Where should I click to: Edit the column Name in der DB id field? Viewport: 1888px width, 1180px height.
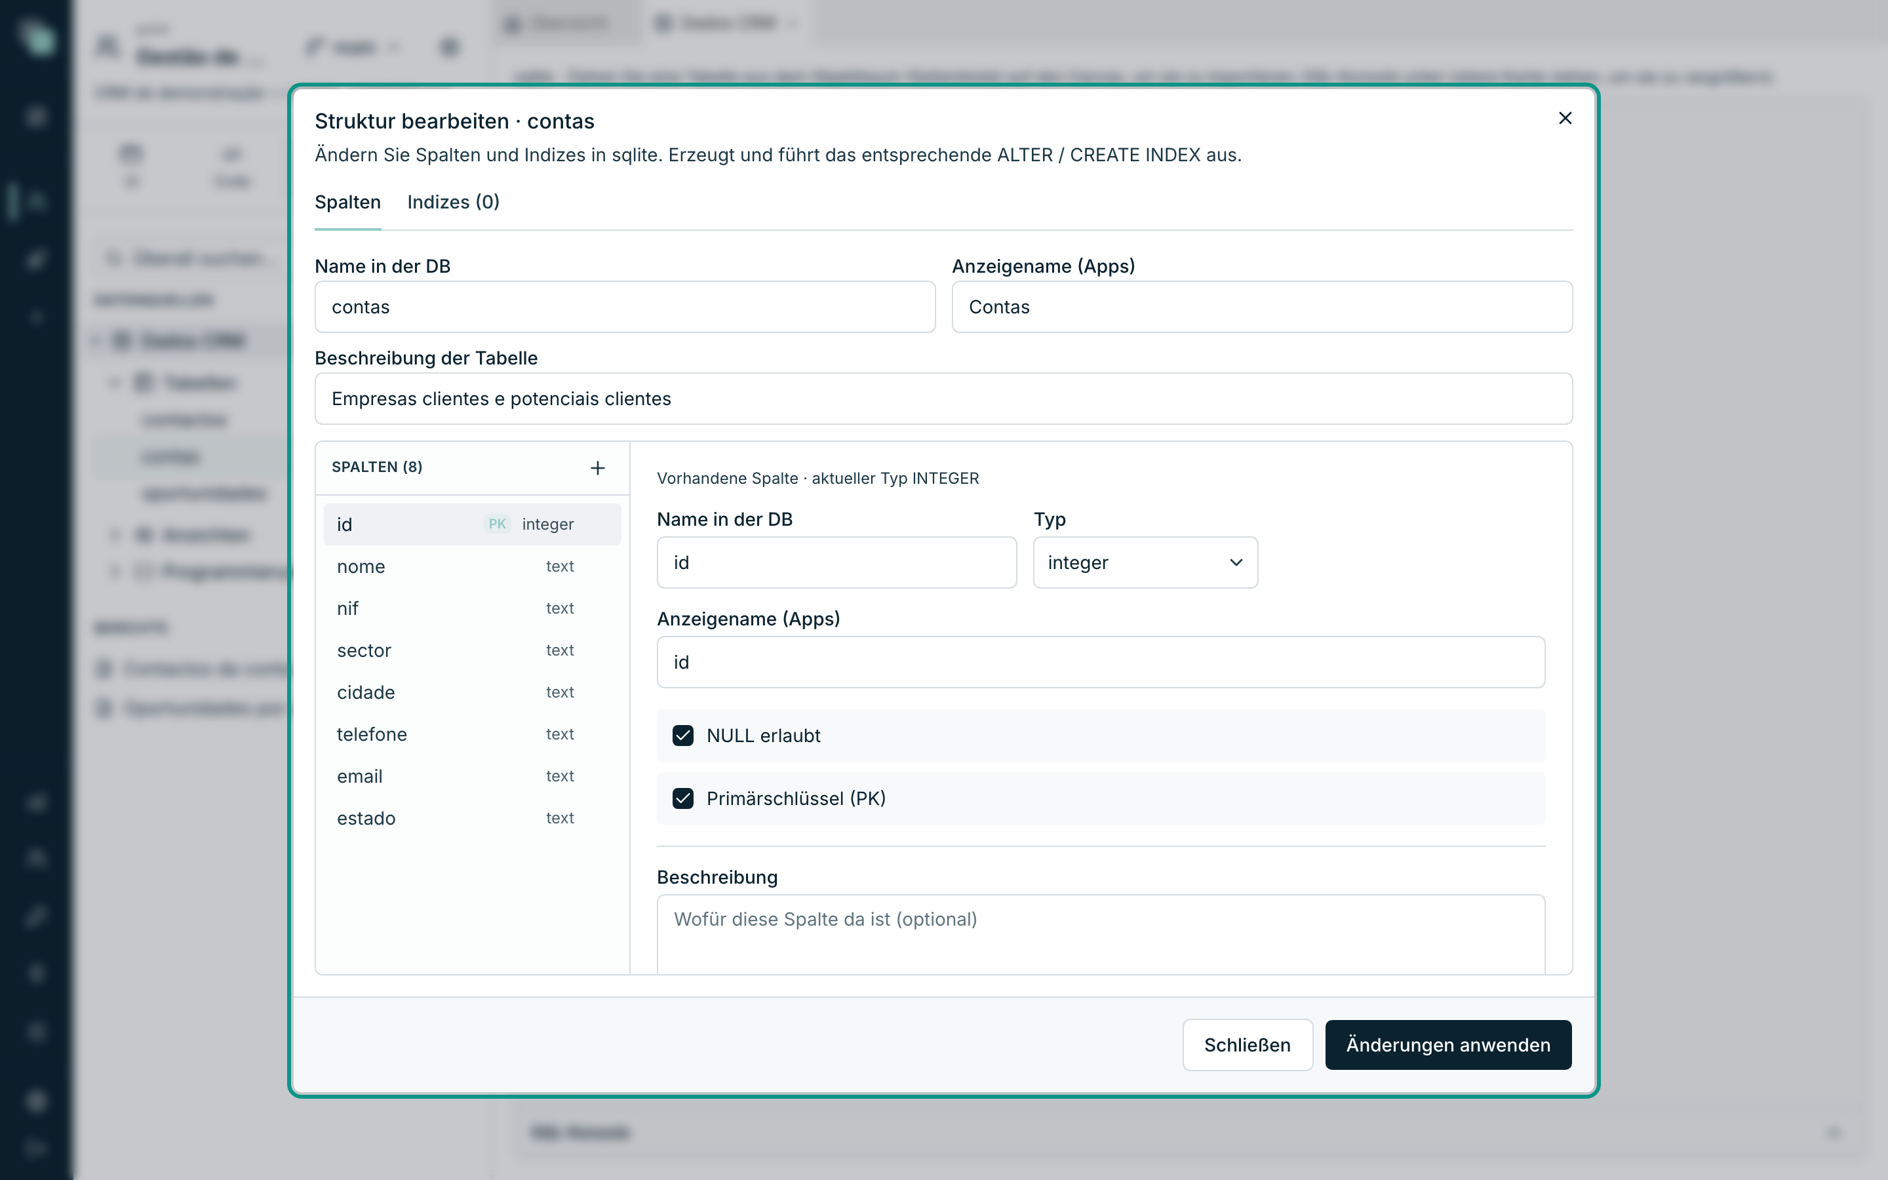tap(836, 562)
